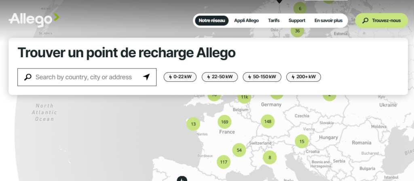Toggle the 22-50 kW filter
The height and width of the screenshot is (181, 414).
[220, 77]
